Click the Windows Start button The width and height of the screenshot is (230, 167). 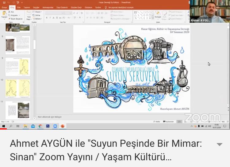click(4, 126)
